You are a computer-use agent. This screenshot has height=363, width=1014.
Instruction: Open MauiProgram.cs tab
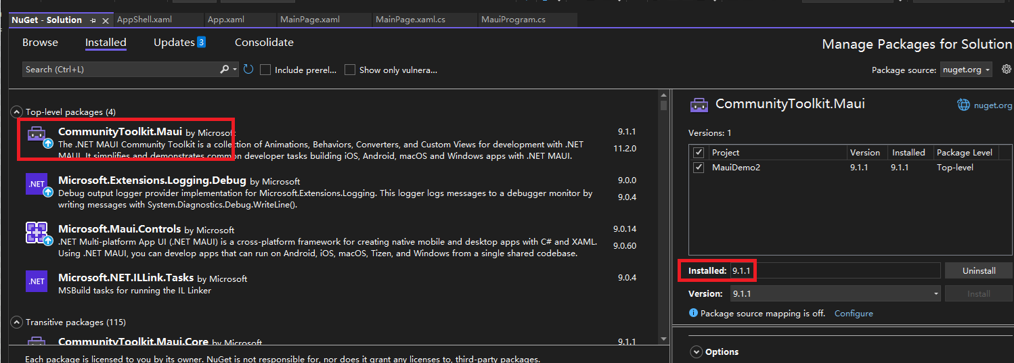tap(513, 20)
